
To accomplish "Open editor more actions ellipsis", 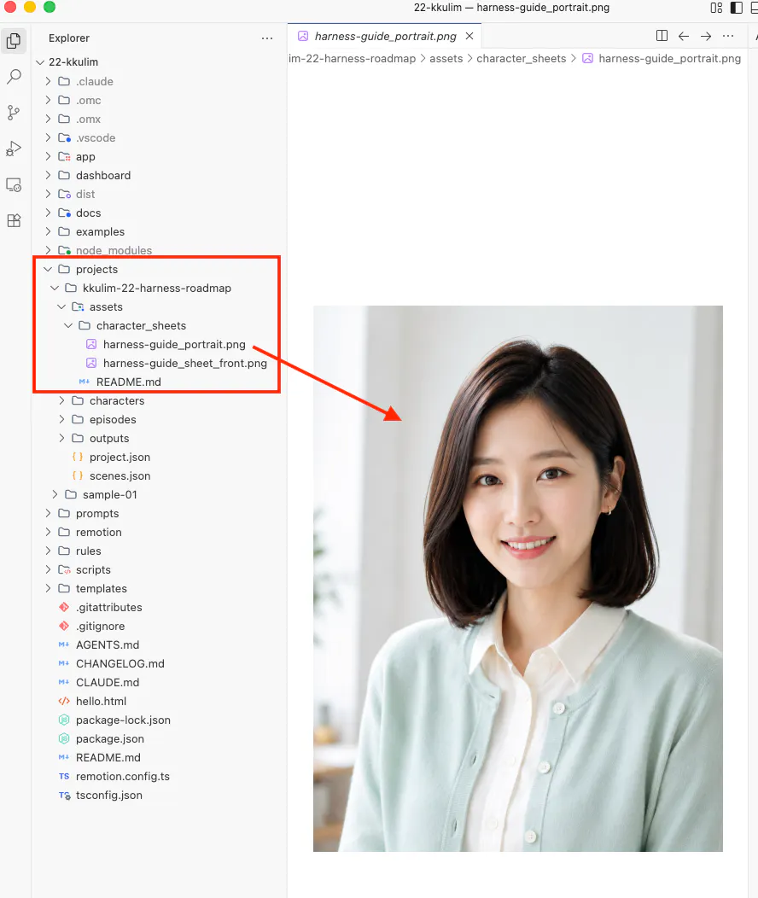I will [728, 36].
